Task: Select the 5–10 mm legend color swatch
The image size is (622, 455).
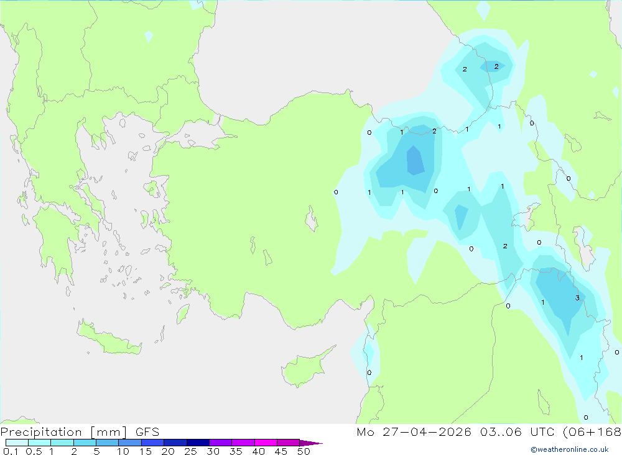Action: click(107, 443)
